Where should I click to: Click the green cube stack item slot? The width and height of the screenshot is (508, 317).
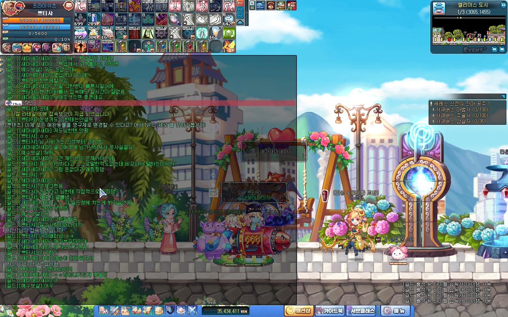229,33
